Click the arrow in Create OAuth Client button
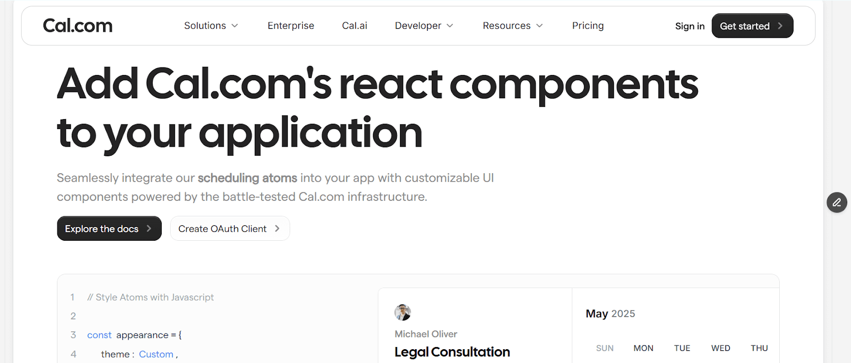This screenshot has width=851, height=363. pyautogui.click(x=277, y=228)
